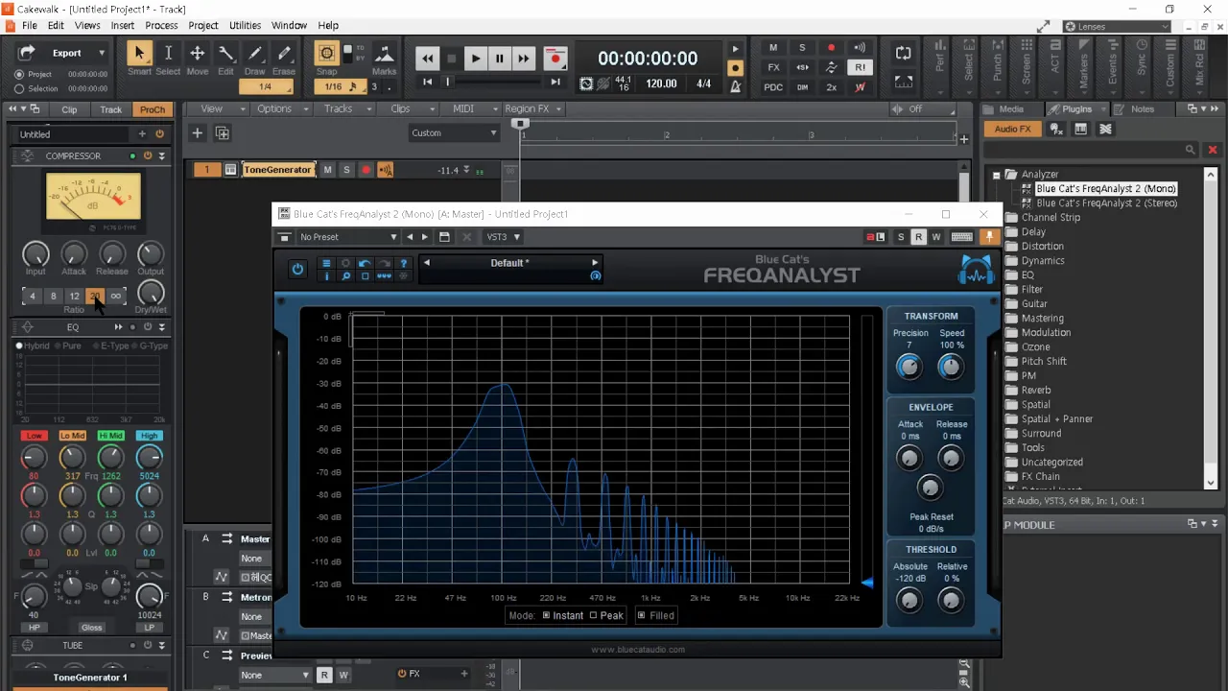Activate the Edit tool
1228x691 pixels.
[x=225, y=54]
